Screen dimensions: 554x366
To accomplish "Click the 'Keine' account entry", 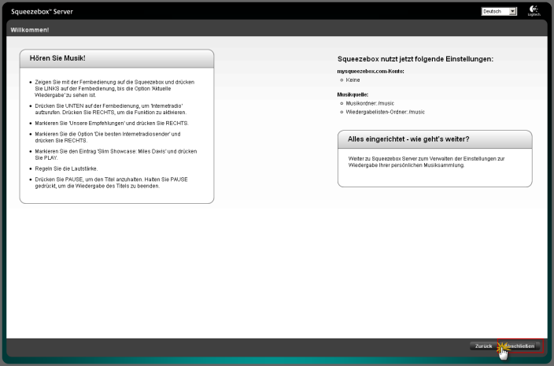I will pyautogui.click(x=353, y=79).
